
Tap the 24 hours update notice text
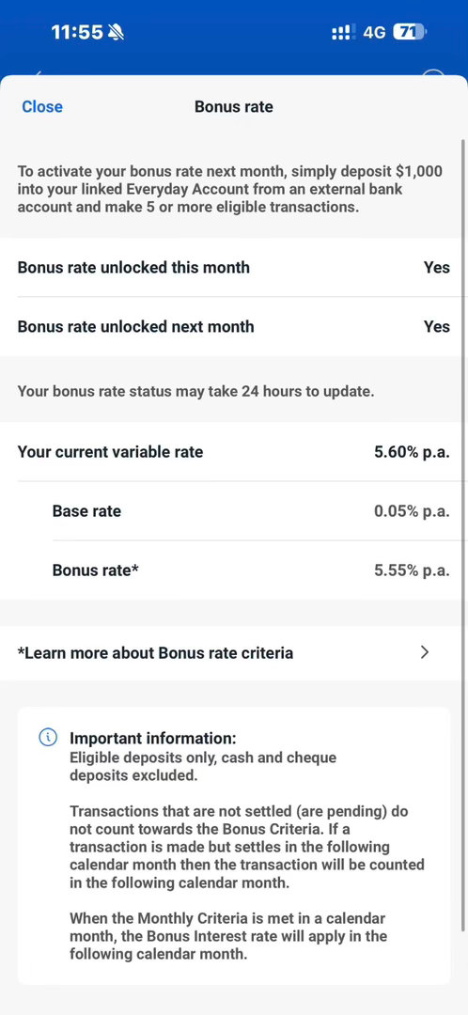click(195, 391)
